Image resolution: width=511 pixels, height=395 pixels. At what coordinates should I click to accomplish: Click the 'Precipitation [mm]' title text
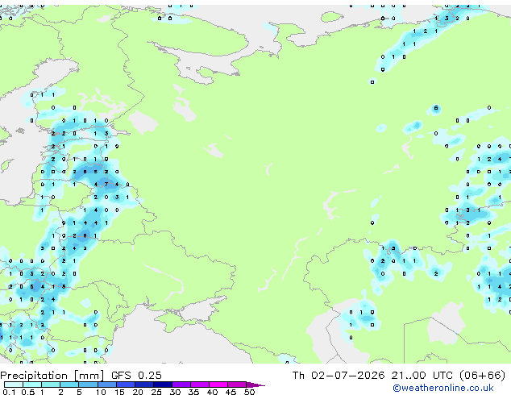[x=52, y=376]
